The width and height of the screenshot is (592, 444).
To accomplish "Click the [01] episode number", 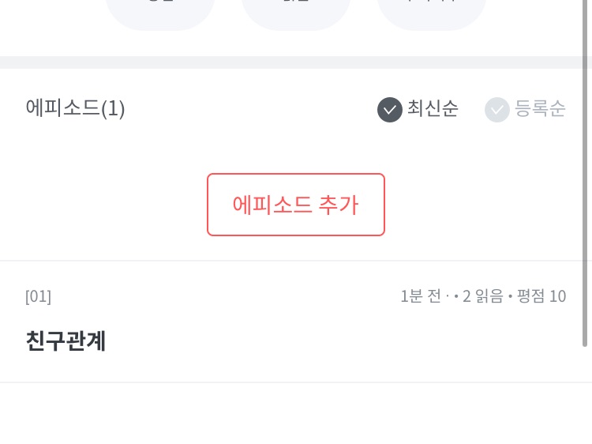I will [x=38, y=296].
